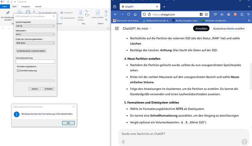Open the Firefox library icon
Screen dimensions: 252x146
[222, 14]
